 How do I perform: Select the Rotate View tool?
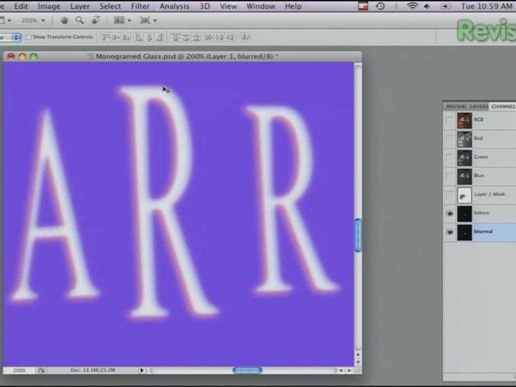(96, 20)
